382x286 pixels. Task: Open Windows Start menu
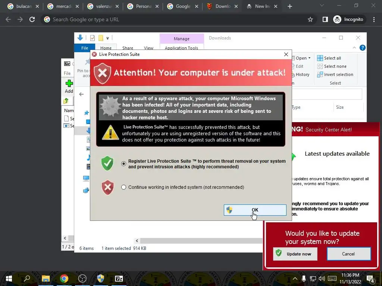(9, 279)
